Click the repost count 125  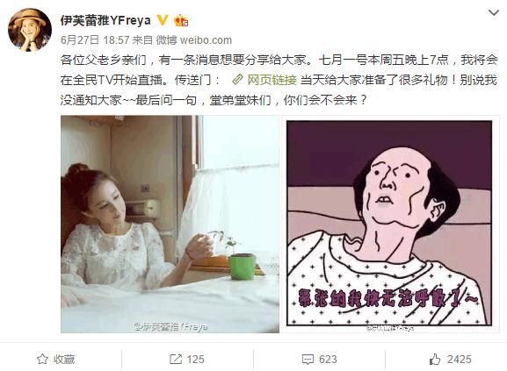pyautogui.click(x=195, y=359)
